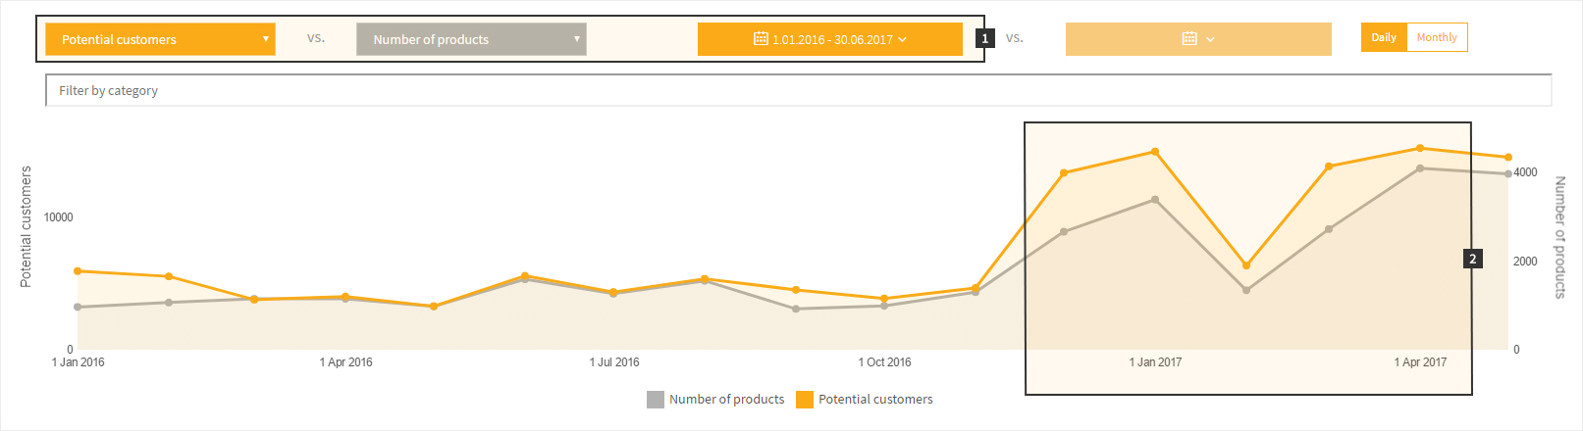The width and height of the screenshot is (1583, 431).
Task: Expand the 1.01.2016 - 30.06.2017 date range picker
Action: click(x=902, y=39)
